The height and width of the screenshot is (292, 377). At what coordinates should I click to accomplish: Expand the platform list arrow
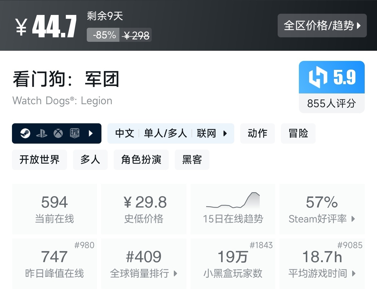91,133
